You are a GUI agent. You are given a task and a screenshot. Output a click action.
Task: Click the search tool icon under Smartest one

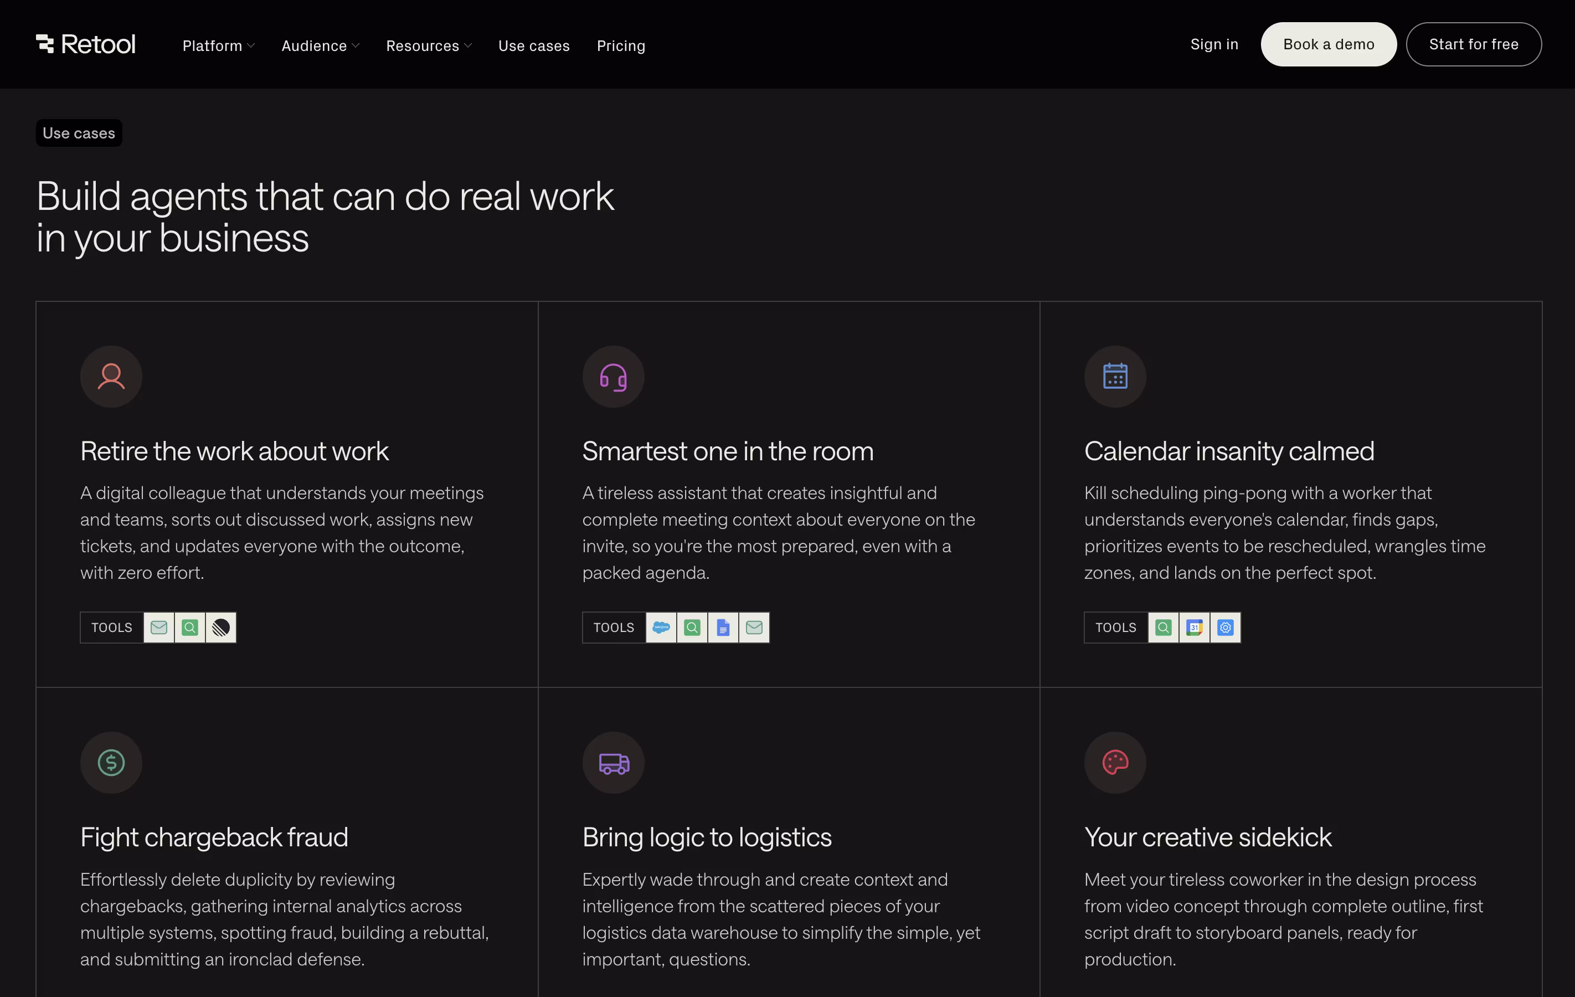pyautogui.click(x=692, y=628)
